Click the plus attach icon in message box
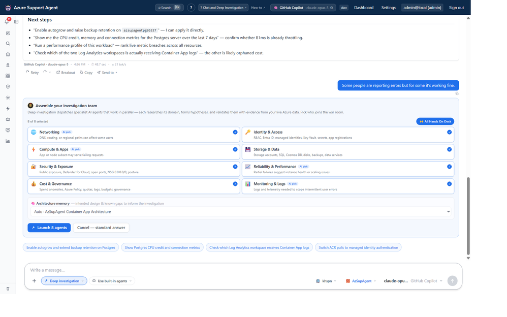 pyautogui.click(x=34, y=281)
